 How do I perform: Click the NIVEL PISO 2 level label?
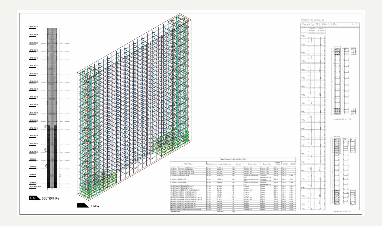tap(34, 144)
